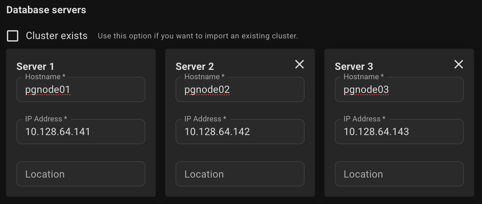Screen dimensions: 482x204
Task: Focus the Location field of Server 3
Action: pos(399,174)
